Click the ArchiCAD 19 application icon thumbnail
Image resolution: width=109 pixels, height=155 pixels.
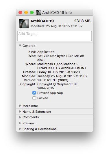coord(24,23)
